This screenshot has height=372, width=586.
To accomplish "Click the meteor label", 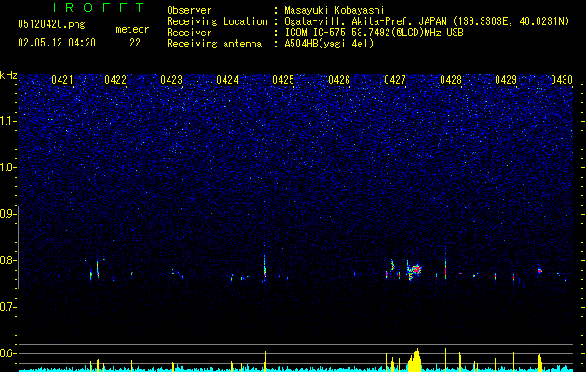I will tap(132, 29).
